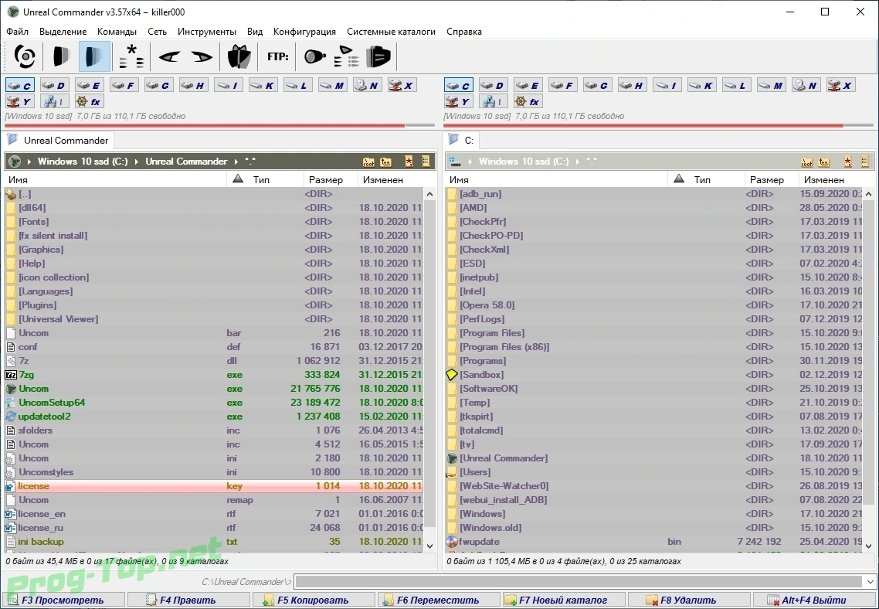Expand arrow after Unreal Commander in left path
Image resolution: width=879 pixels, height=609 pixels.
pyautogui.click(x=236, y=162)
